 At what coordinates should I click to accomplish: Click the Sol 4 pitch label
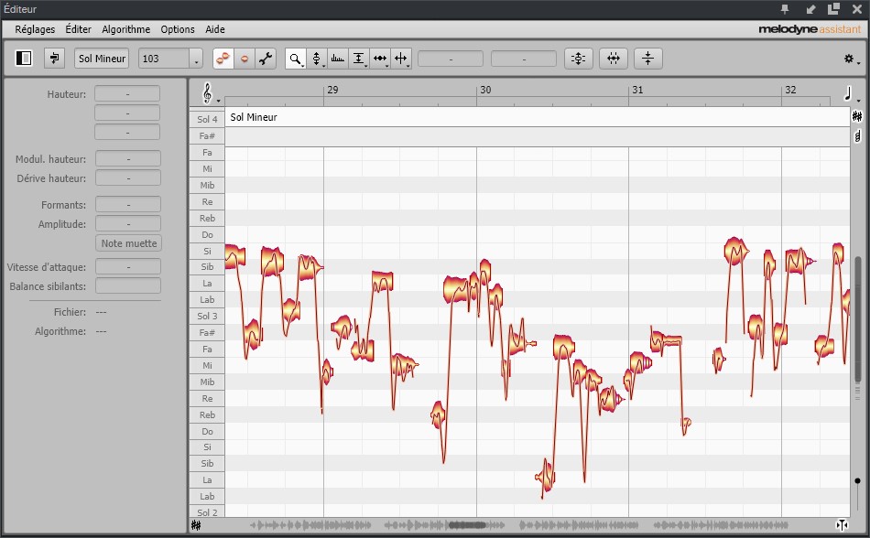coord(207,119)
